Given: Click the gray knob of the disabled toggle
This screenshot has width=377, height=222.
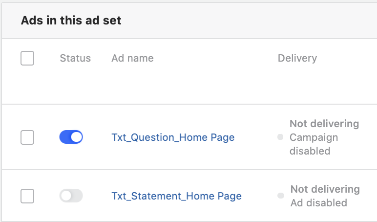Looking at the screenshot, I should (x=66, y=196).
